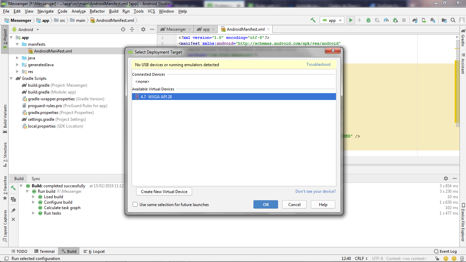
Task: Open the Refactor menu
Action: pyautogui.click(x=97, y=11)
